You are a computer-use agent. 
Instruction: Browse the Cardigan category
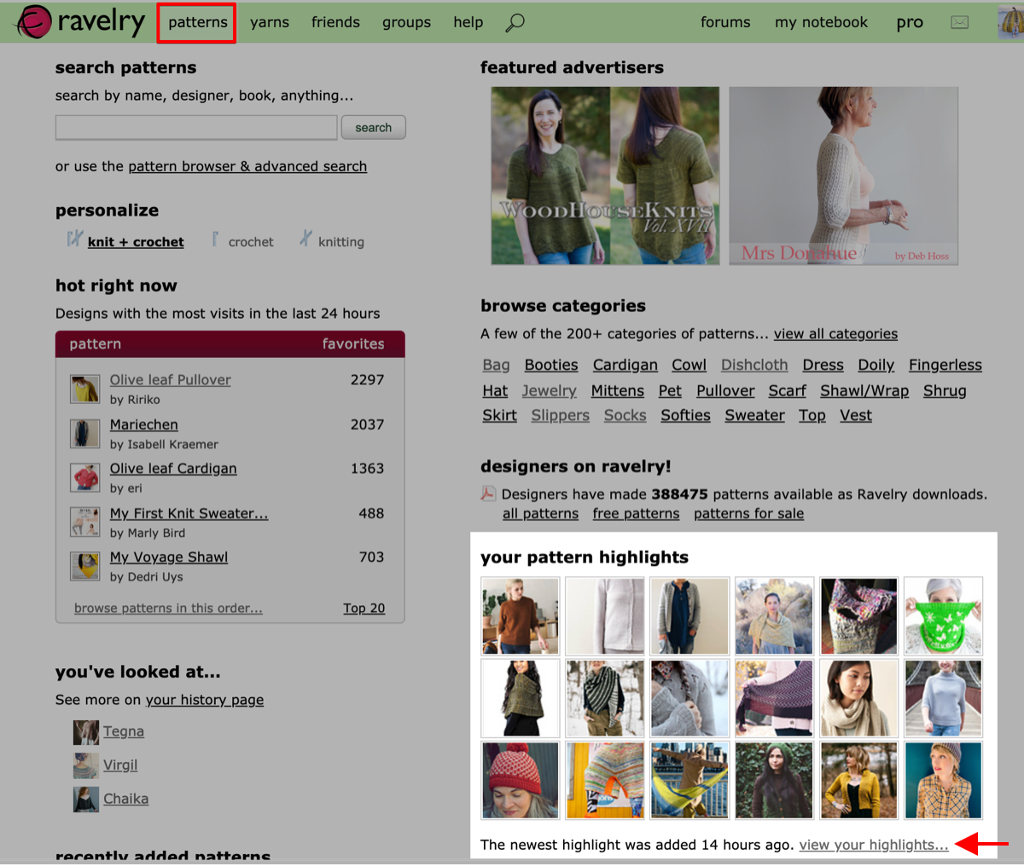point(625,365)
